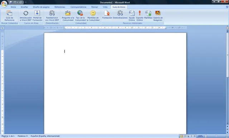Switch to the Insertar tab
Image resolution: width=229 pixels, height=138 pixels.
pyautogui.click(x=24, y=7)
